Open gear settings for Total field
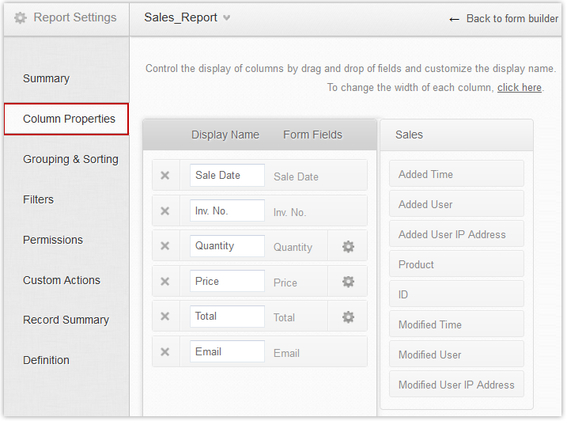The height and width of the screenshot is (421, 567). point(348,317)
